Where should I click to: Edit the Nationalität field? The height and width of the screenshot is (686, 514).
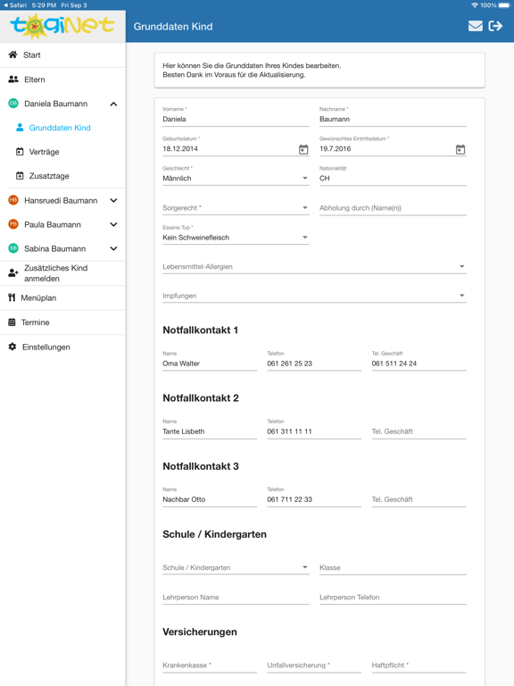click(x=393, y=178)
